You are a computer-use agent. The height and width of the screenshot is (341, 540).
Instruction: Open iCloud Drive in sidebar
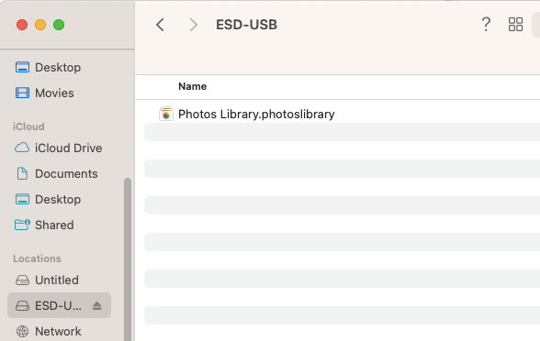click(x=59, y=148)
